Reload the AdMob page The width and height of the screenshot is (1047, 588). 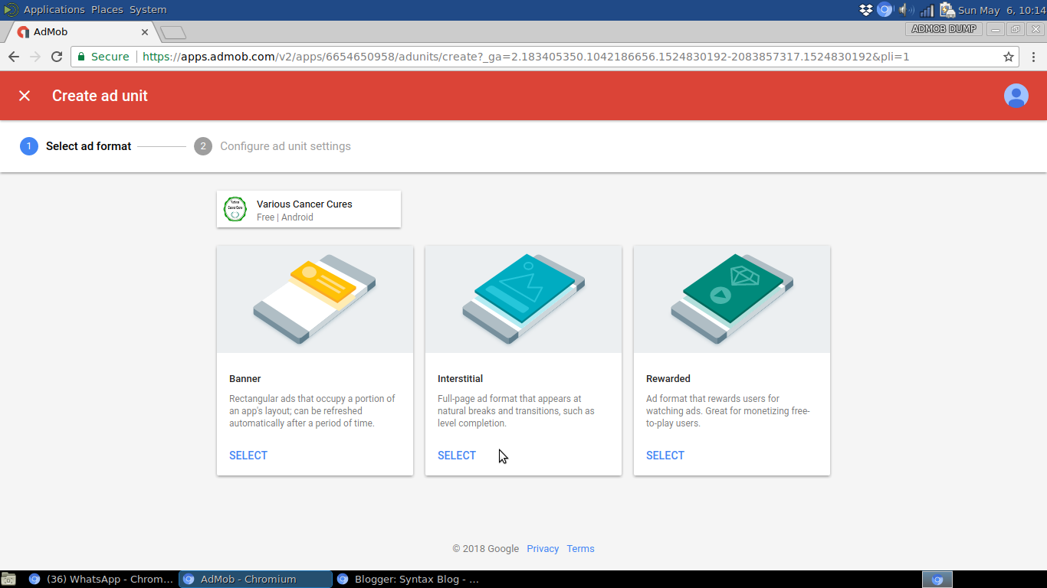(x=57, y=57)
